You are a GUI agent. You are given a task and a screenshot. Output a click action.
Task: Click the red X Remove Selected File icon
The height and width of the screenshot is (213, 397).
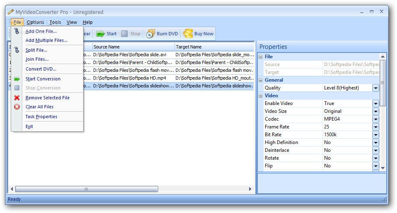point(17,98)
